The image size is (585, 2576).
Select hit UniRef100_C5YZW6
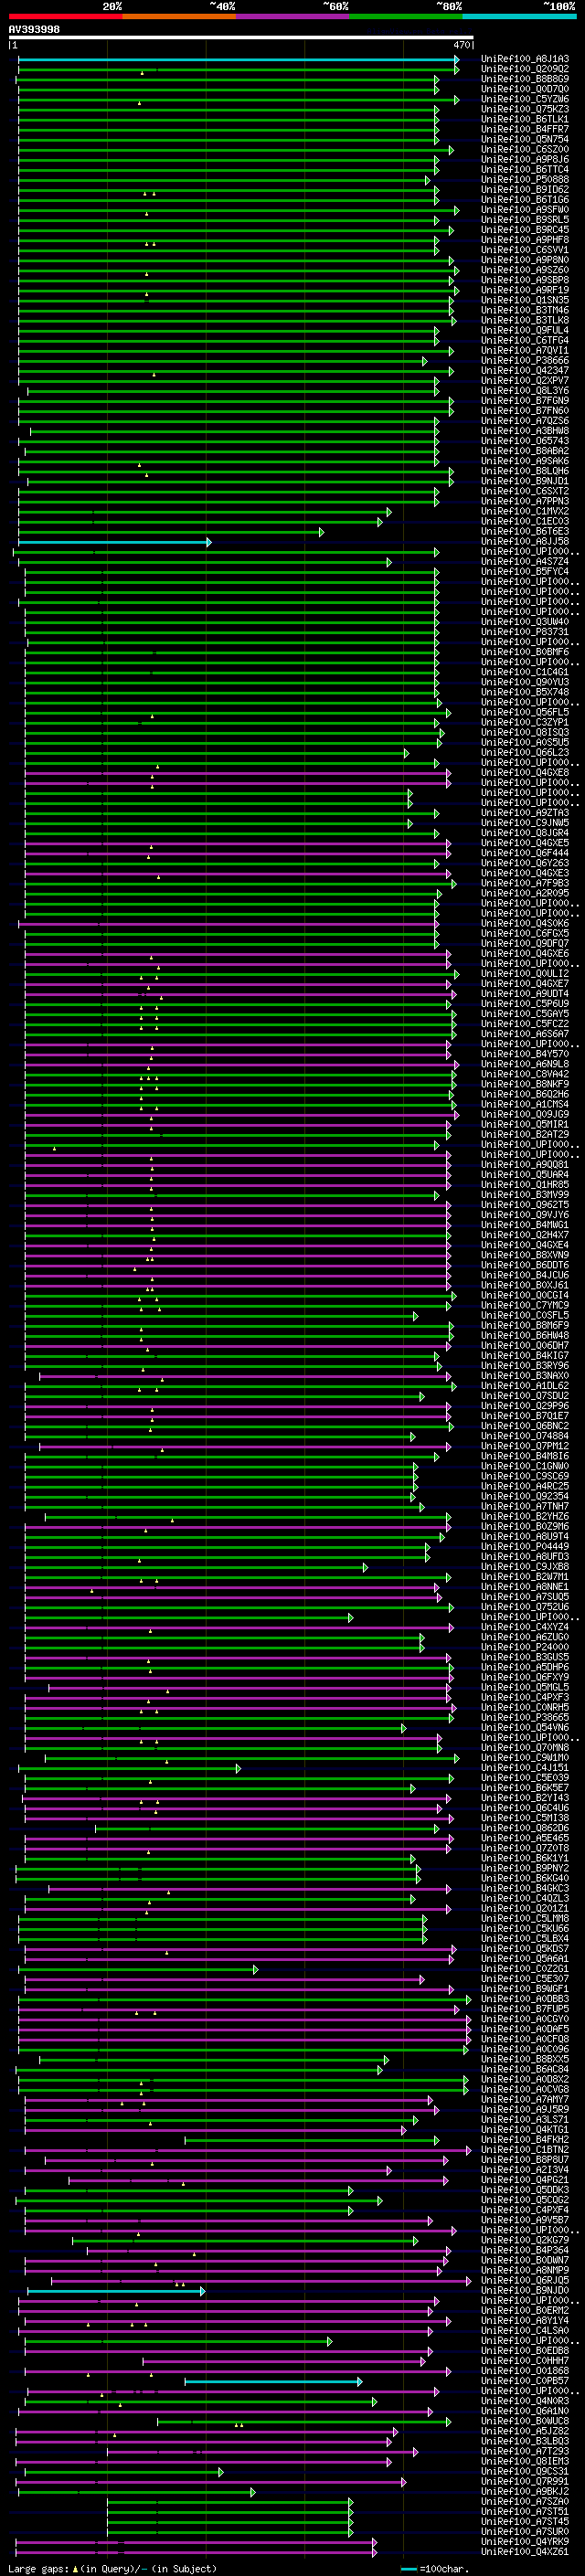tap(525, 99)
